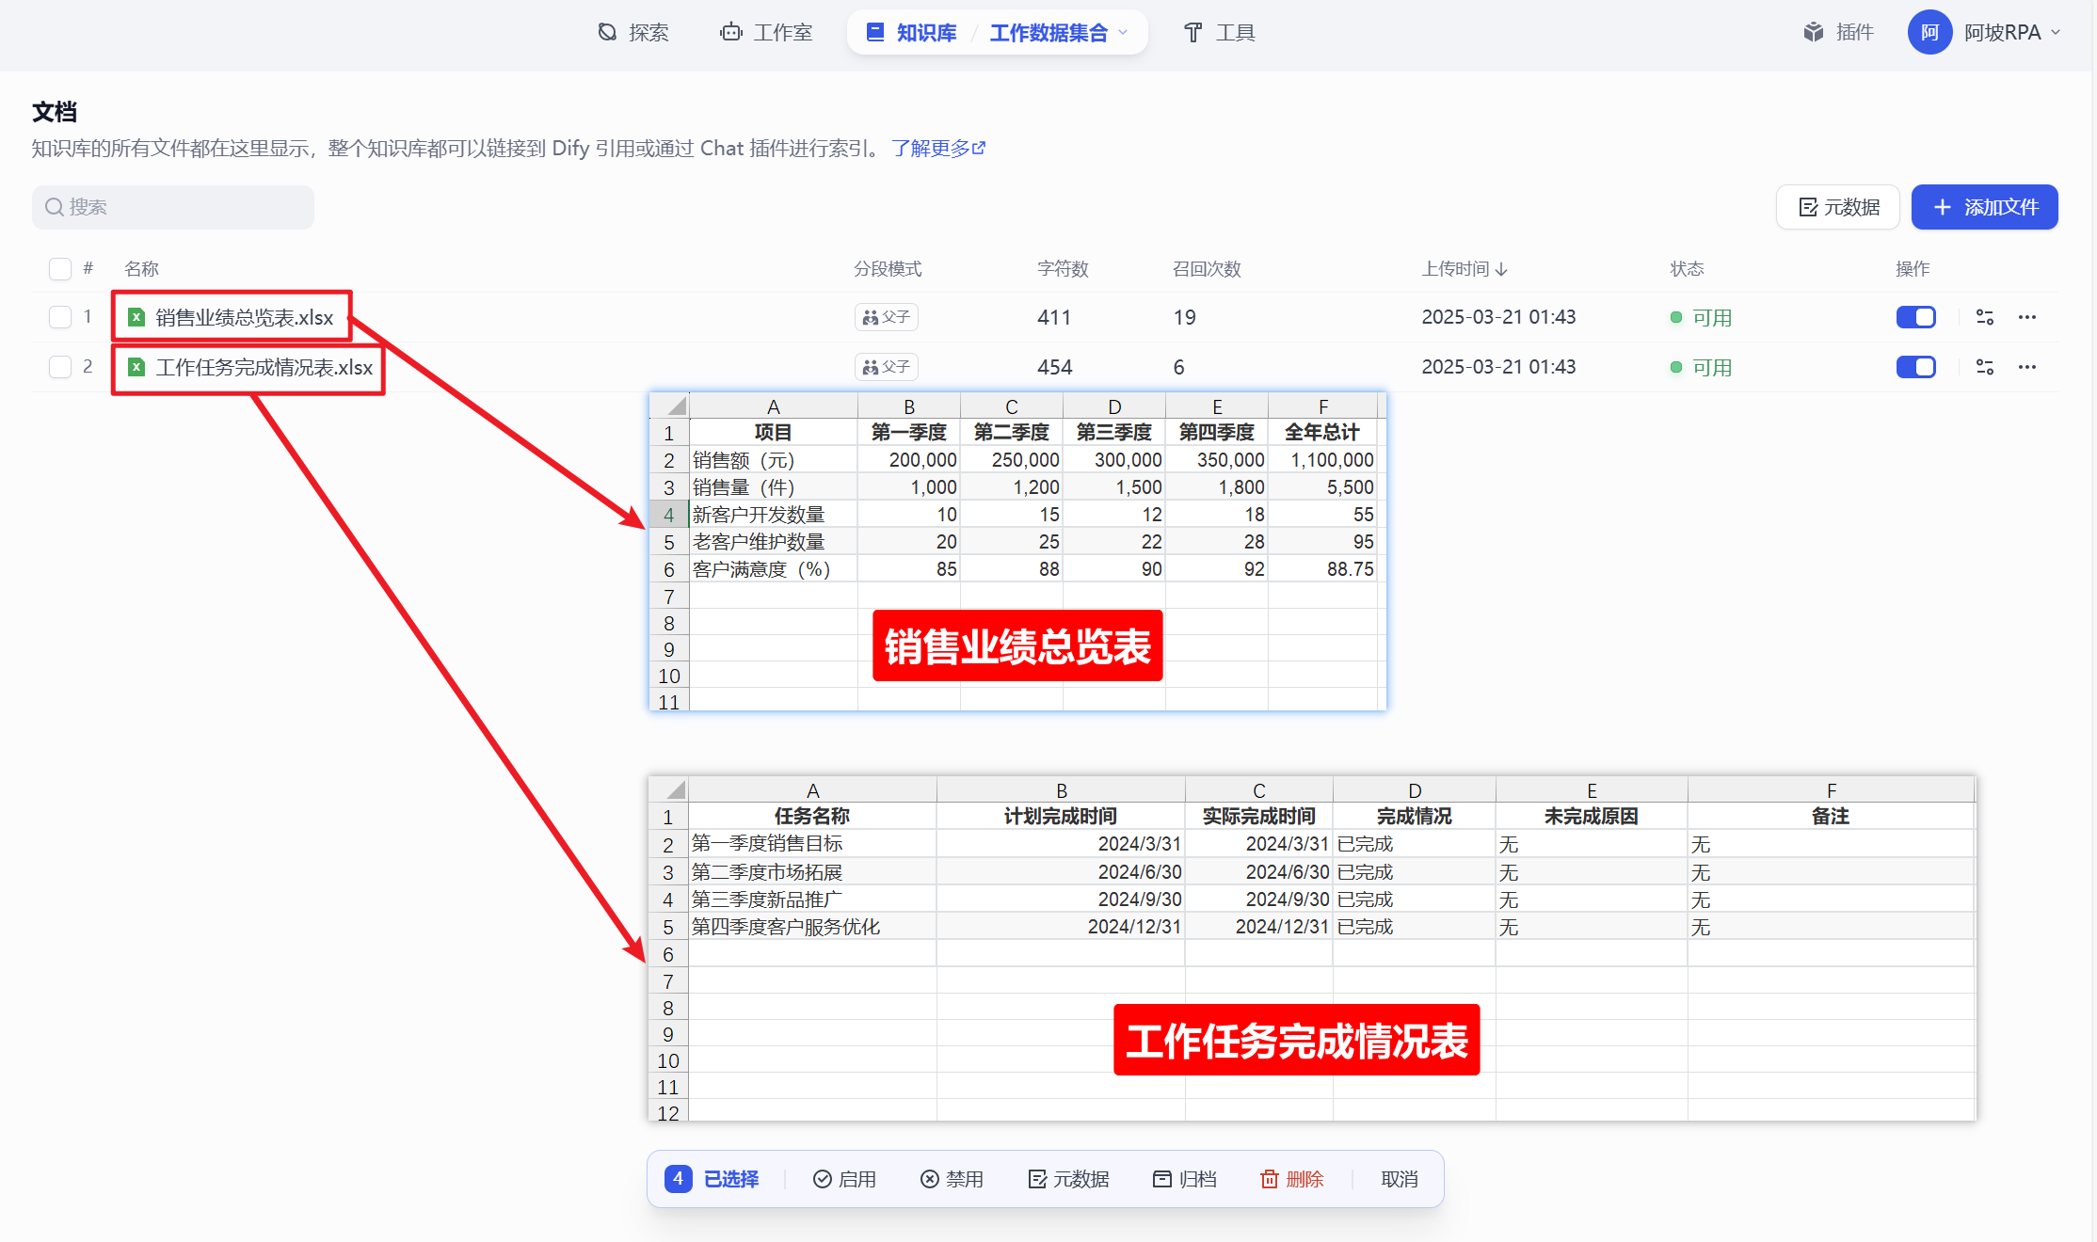Check the select-all checkbox in header
The width and height of the screenshot is (2097, 1242).
[x=60, y=269]
